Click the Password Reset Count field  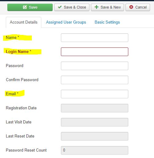(x=95, y=150)
